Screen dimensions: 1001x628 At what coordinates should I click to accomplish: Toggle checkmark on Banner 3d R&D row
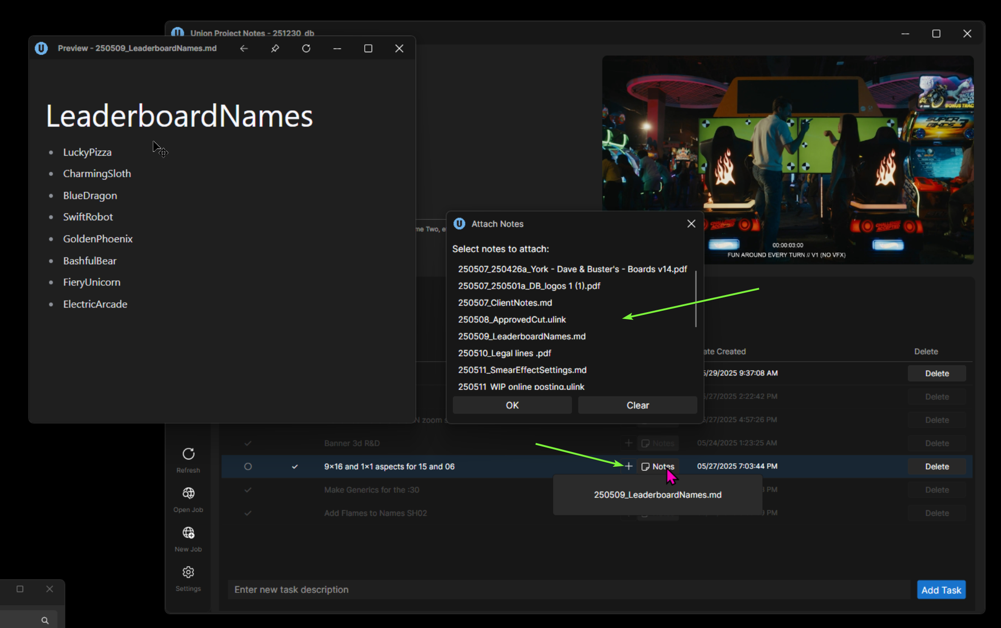click(248, 443)
